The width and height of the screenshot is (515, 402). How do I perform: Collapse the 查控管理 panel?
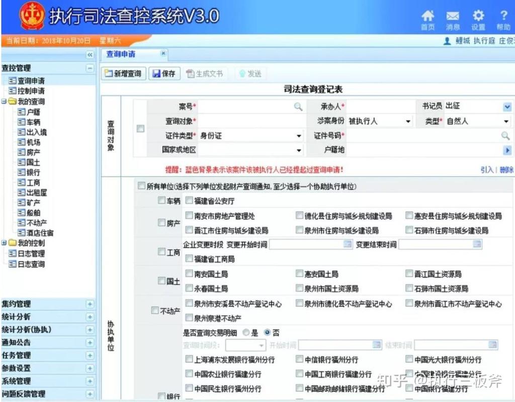pos(90,68)
